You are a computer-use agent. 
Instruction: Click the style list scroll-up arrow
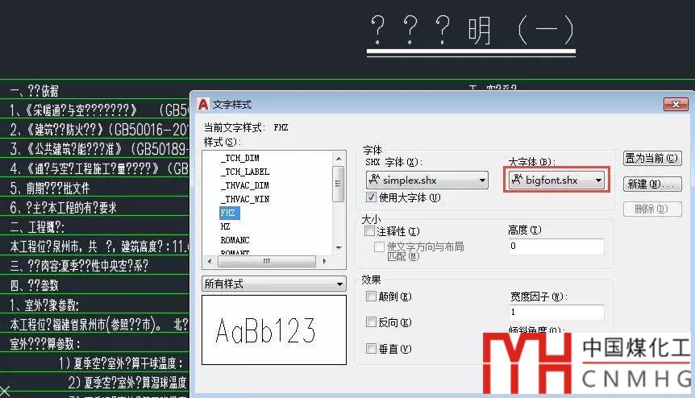(339, 156)
